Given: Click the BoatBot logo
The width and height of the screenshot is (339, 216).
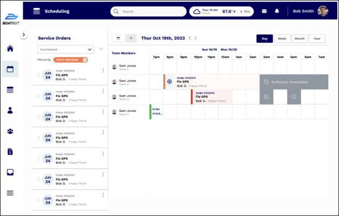Looking at the screenshot, I should [11, 19].
